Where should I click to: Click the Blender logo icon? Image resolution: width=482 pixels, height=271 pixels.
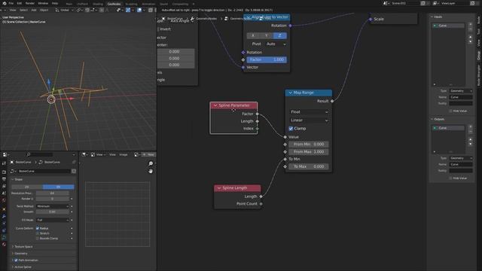pos(5,3)
